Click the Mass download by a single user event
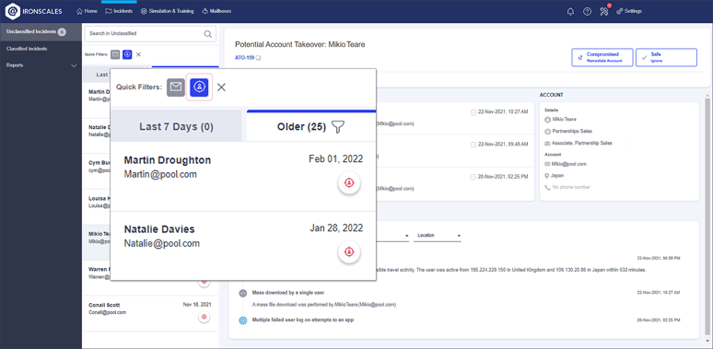 pyautogui.click(x=288, y=293)
